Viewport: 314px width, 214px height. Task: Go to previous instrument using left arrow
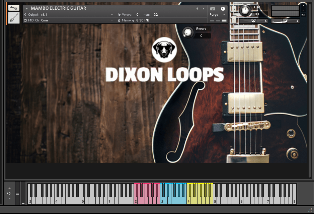coord(197,9)
